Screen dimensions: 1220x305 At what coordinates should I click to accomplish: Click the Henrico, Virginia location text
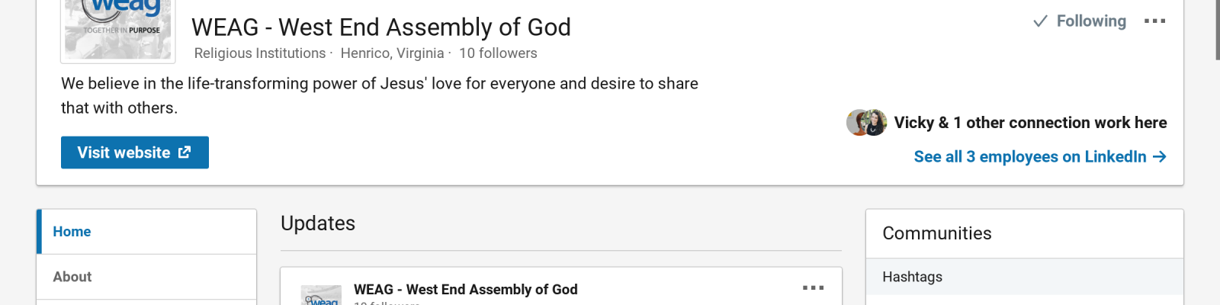(x=392, y=53)
